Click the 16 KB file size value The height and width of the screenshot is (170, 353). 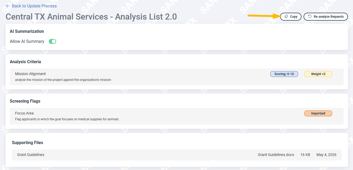pyautogui.click(x=305, y=155)
